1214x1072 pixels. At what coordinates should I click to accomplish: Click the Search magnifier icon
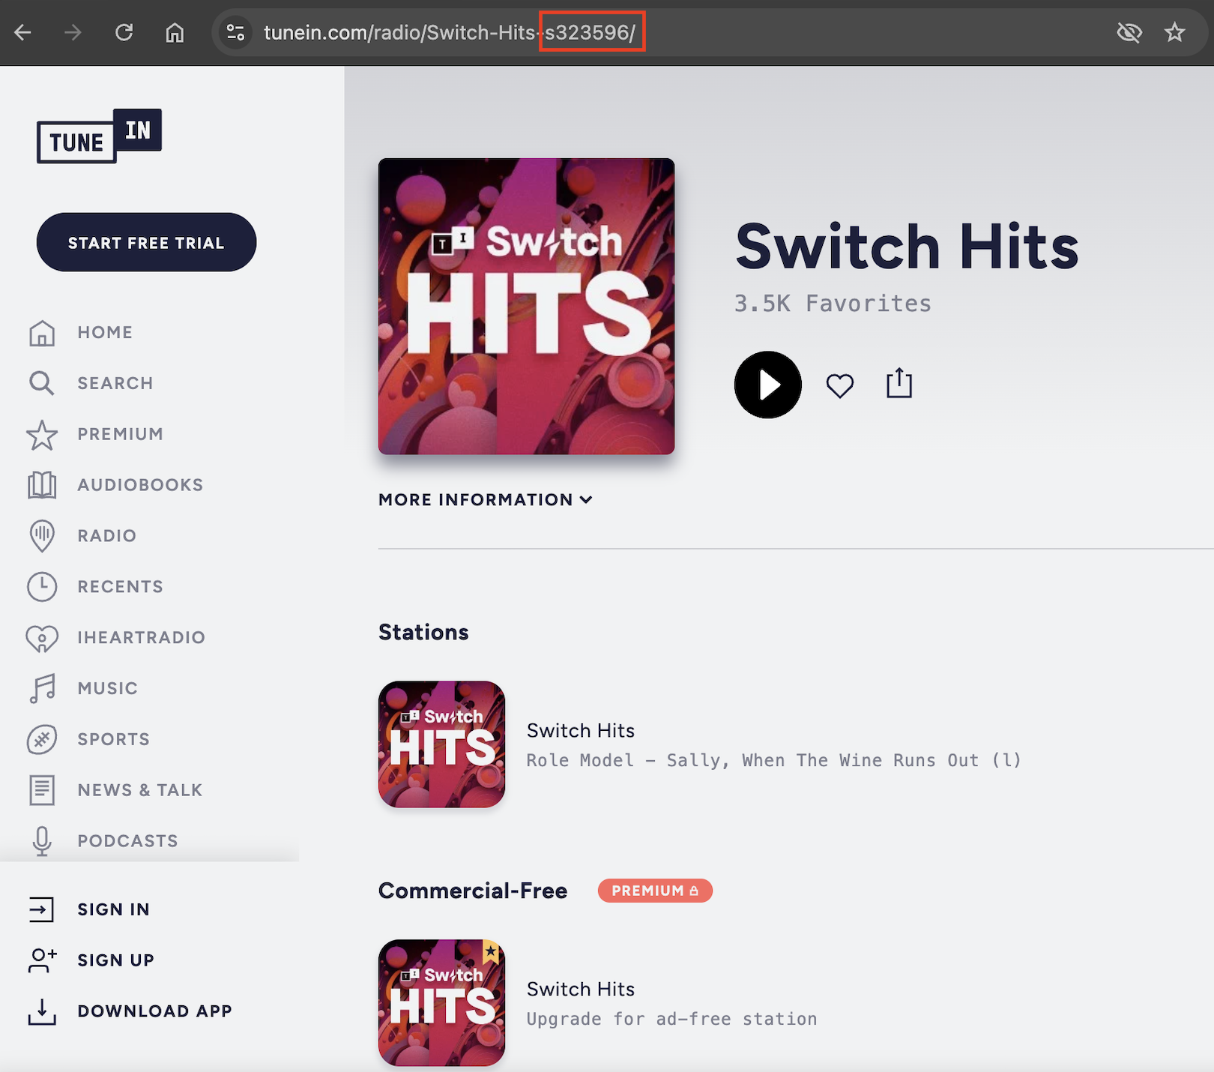pos(42,383)
